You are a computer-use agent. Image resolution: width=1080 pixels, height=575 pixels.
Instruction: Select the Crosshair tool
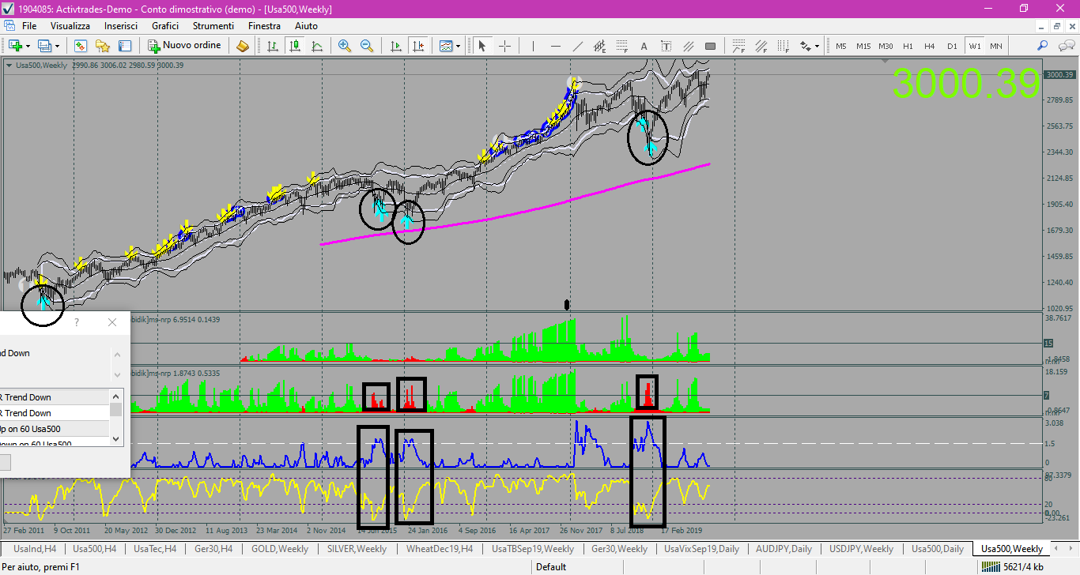504,46
